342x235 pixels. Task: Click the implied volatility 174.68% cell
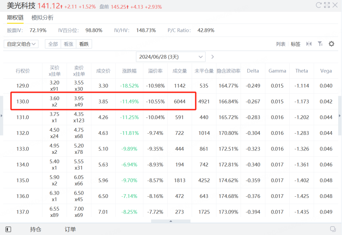click(x=228, y=196)
